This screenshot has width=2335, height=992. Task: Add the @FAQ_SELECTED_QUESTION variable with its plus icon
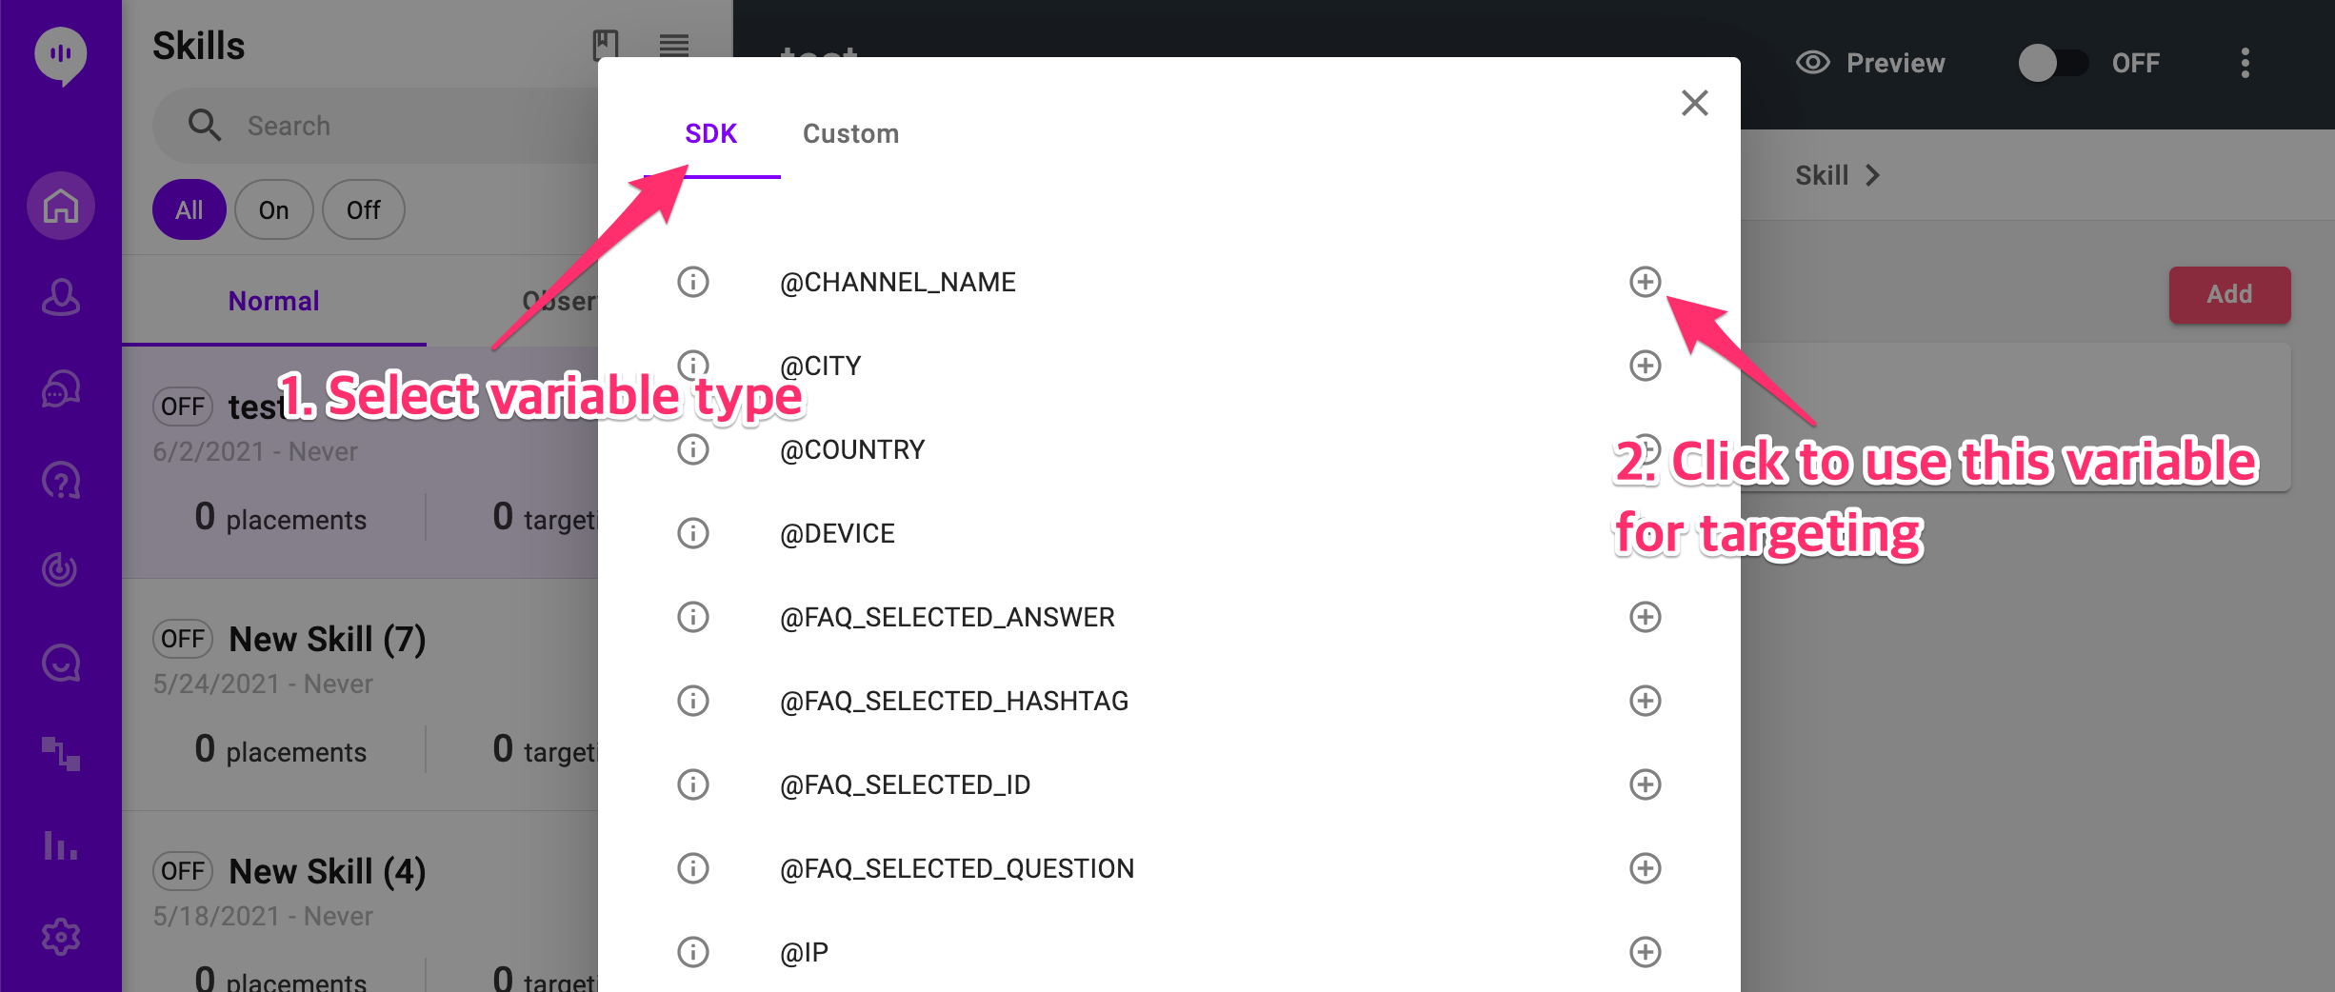click(x=1646, y=868)
